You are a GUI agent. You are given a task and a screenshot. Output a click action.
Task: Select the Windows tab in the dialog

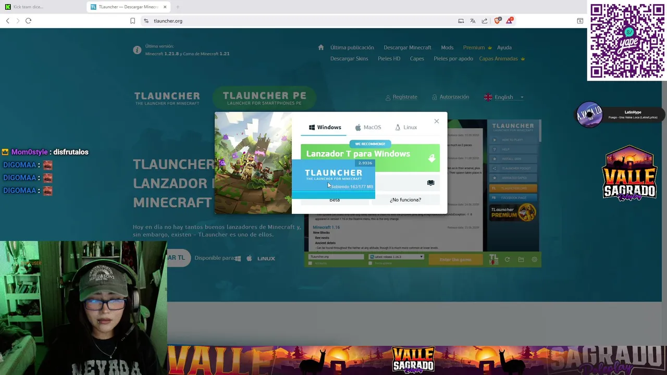(325, 127)
